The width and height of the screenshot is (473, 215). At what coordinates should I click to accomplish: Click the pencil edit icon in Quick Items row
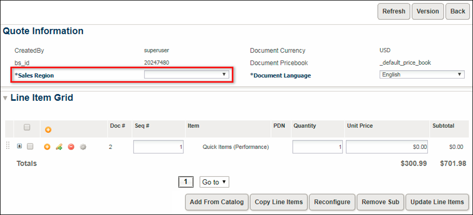(x=59, y=147)
